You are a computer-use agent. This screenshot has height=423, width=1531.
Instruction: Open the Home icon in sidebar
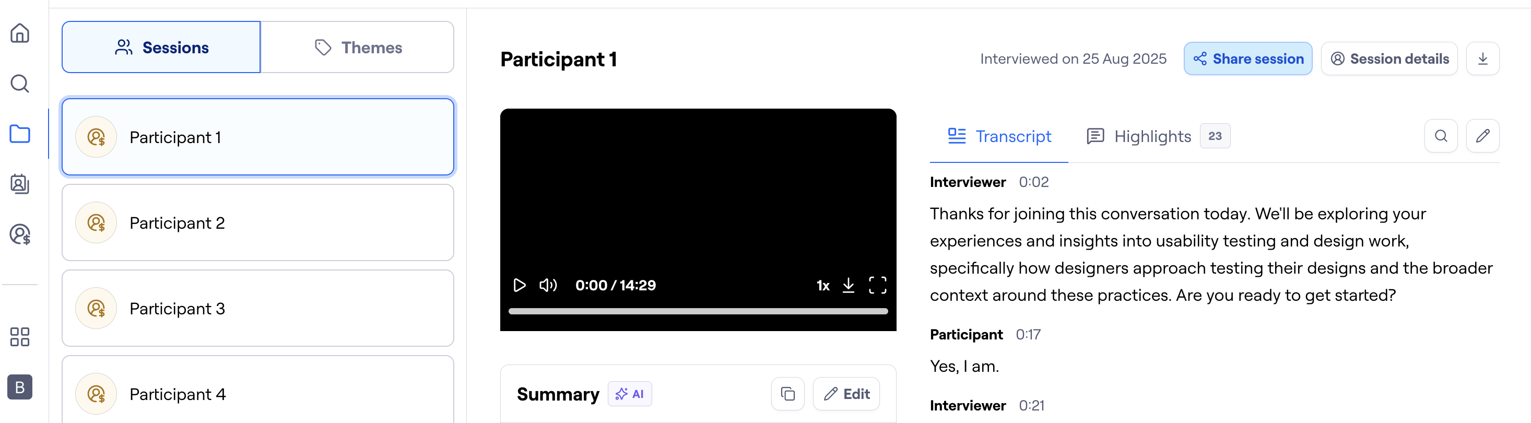(20, 33)
